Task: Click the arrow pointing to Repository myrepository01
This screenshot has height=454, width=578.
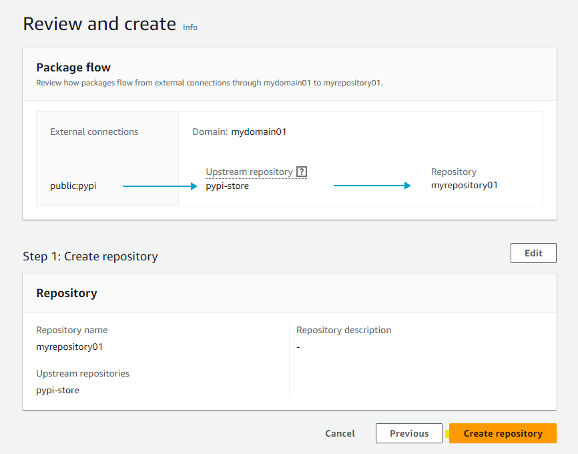Action: pyautogui.click(x=372, y=186)
